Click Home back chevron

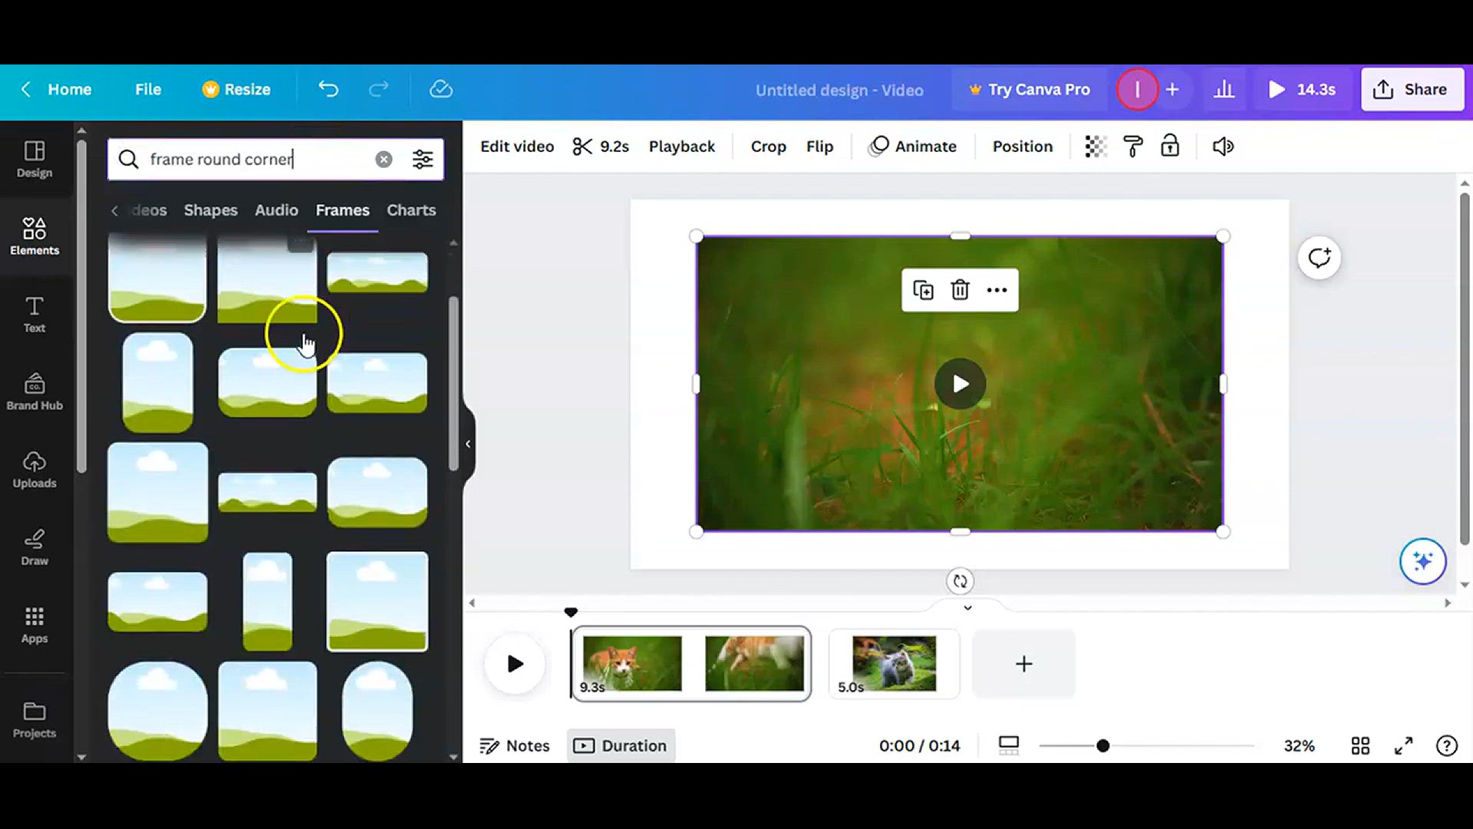point(26,89)
